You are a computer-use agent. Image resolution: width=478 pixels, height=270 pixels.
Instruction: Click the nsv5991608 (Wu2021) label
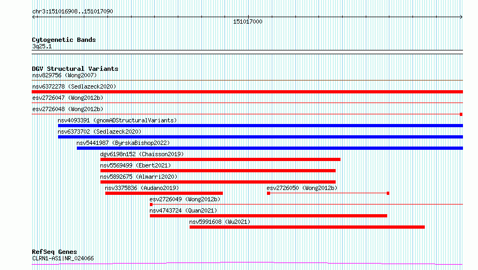pyautogui.click(x=220, y=222)
